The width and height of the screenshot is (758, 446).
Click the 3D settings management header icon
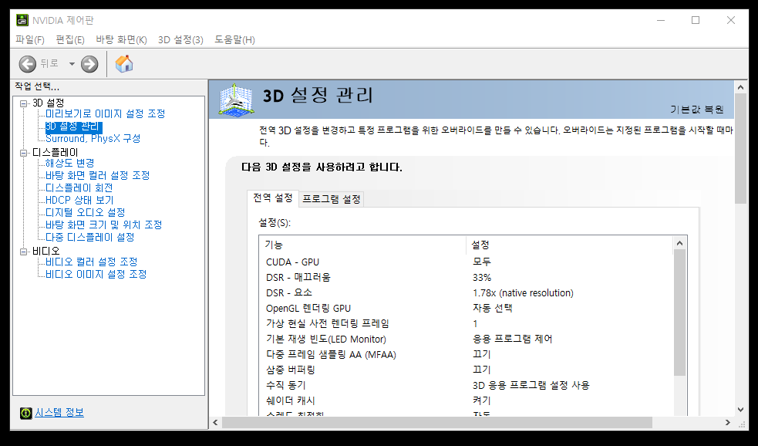click(x=237, y=100)
